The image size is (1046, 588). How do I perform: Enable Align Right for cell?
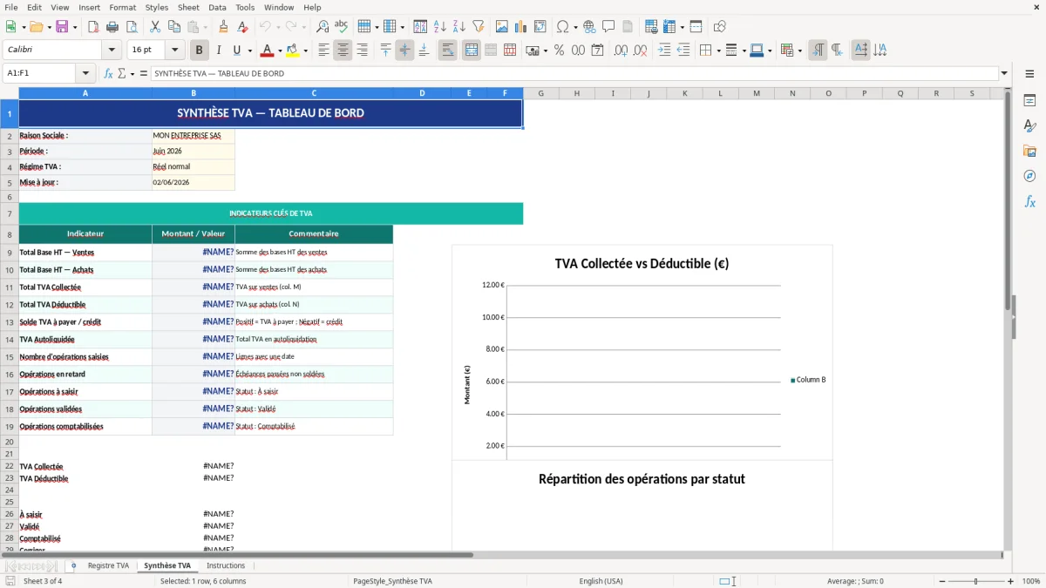point(362,51)
